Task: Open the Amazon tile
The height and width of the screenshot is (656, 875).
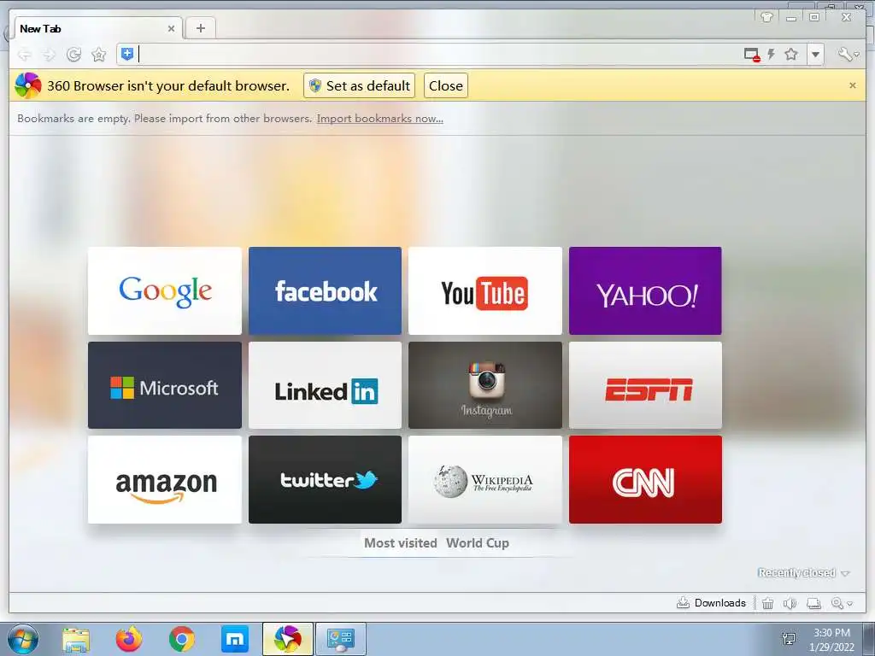Action: [165, 480]
